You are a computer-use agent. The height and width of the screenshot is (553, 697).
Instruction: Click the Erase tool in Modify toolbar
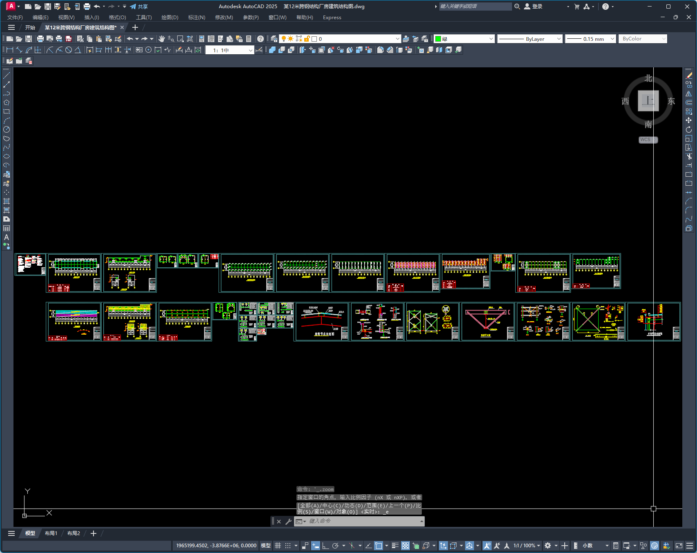pos(689,76)
